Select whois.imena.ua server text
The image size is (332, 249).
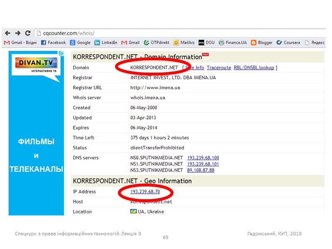148,98
